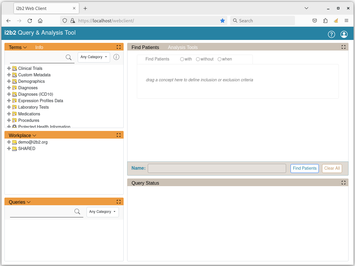
Task: Maximize the Workplace panel
Action: [x=119, y=135]
